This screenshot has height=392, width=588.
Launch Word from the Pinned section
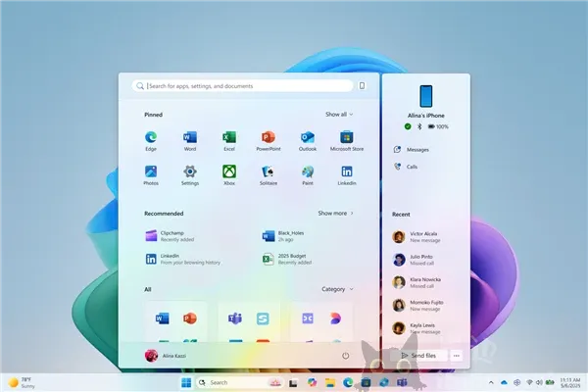click(190, 141)
